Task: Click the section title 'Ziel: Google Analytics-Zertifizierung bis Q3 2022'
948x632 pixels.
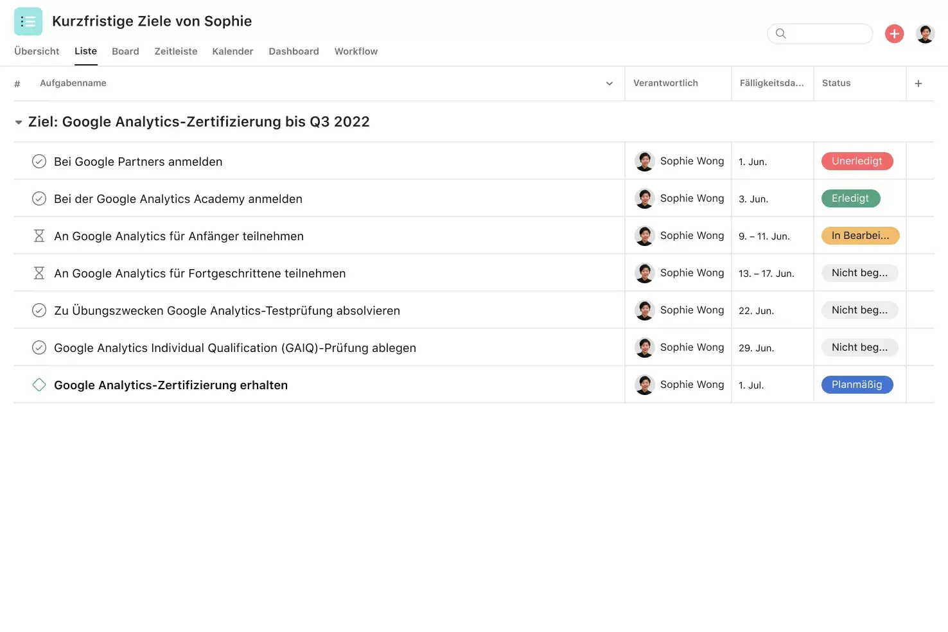Action: click(199, 122)
